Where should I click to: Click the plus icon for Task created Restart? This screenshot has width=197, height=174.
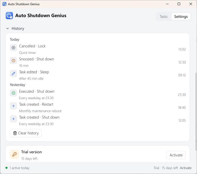click(13, 106)
